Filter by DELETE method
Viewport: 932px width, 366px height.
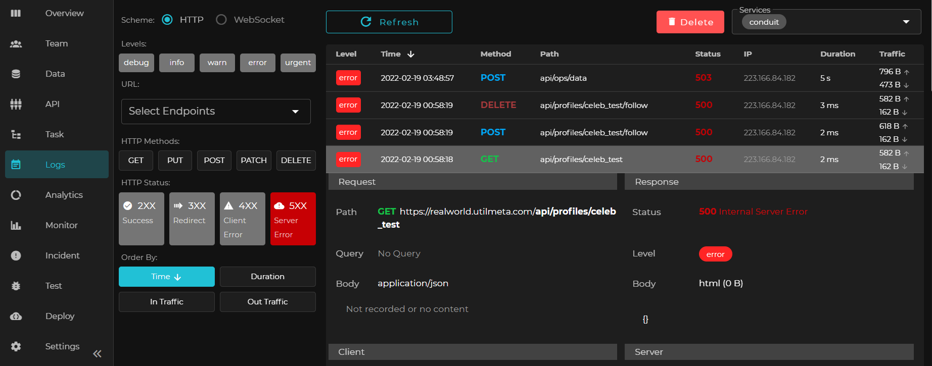[x=296, y=161]
